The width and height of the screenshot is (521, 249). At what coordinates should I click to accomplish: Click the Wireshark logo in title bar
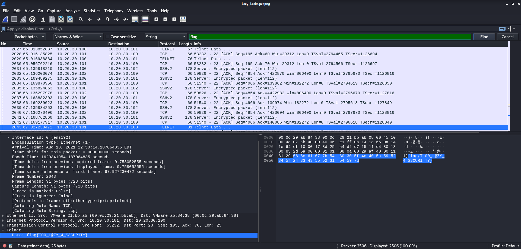[x=4, y=4]
